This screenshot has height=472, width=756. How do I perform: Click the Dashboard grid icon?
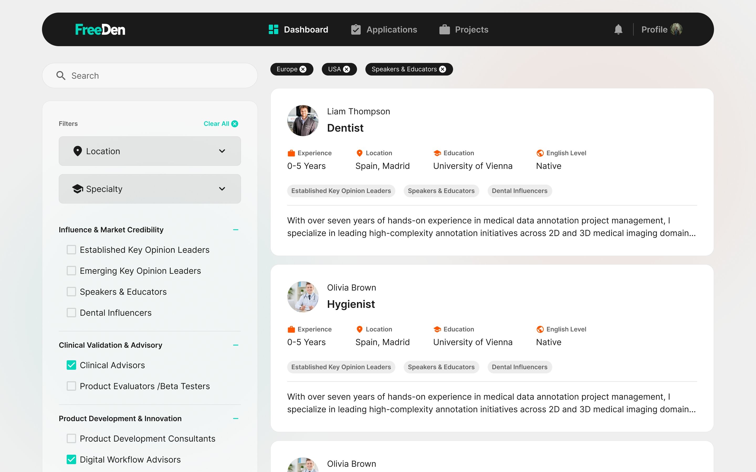273,29
